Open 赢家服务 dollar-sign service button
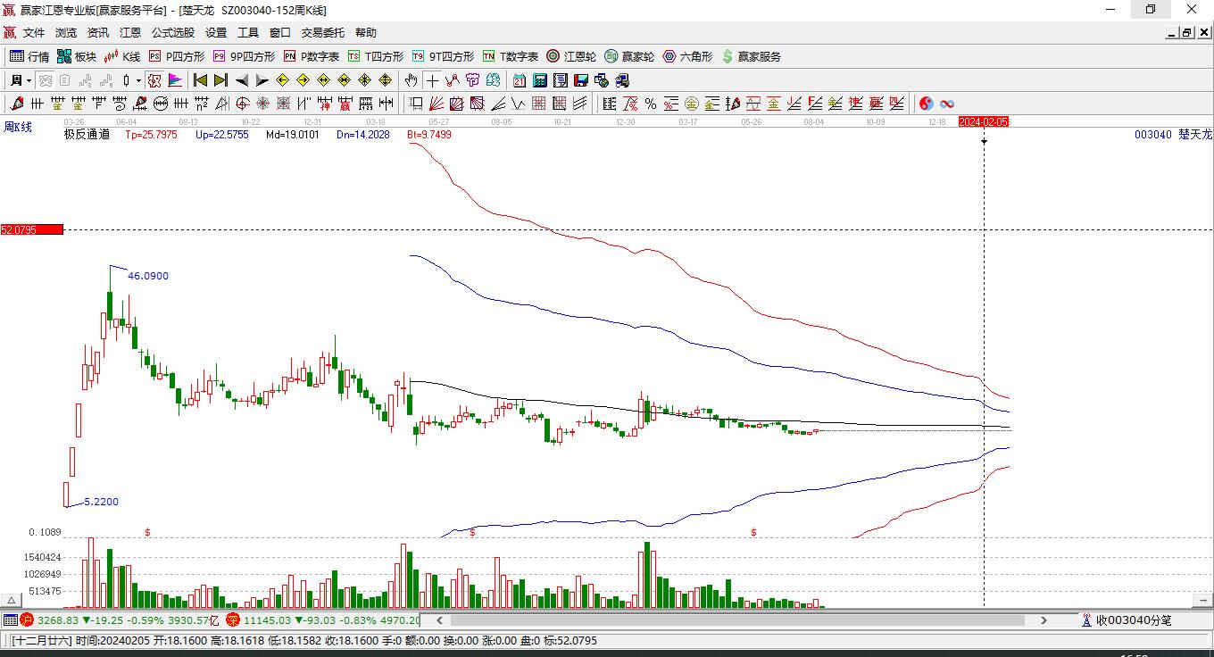Viewport: 1214px width, 657px height. [751, 56]
